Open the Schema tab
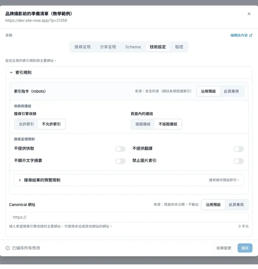 pyautogui.click(x=133, y=47)
